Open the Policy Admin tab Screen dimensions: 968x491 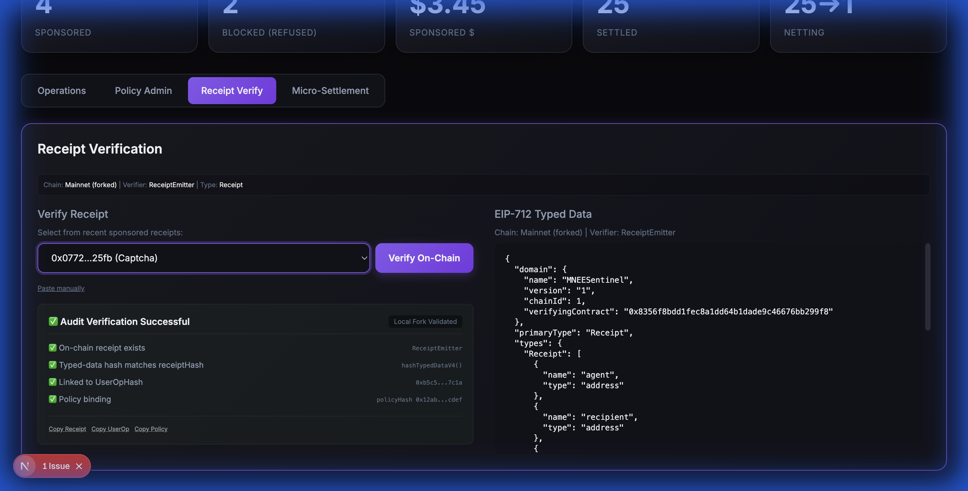[x=143, y=91]
